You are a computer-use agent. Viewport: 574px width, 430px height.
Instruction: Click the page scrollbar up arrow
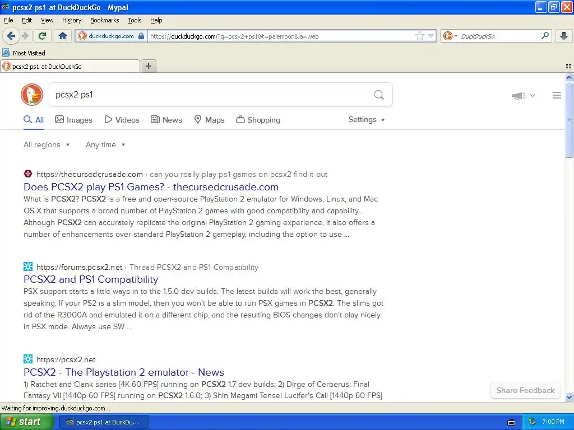tap(569, 77)
